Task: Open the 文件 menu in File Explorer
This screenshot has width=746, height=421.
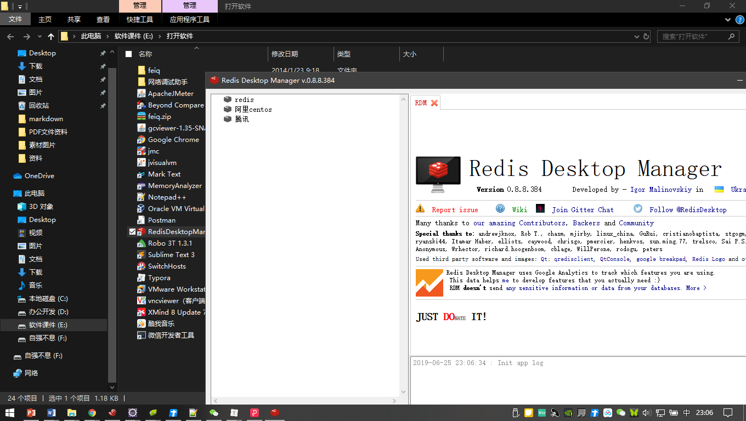Action: [x=15, y=19]
